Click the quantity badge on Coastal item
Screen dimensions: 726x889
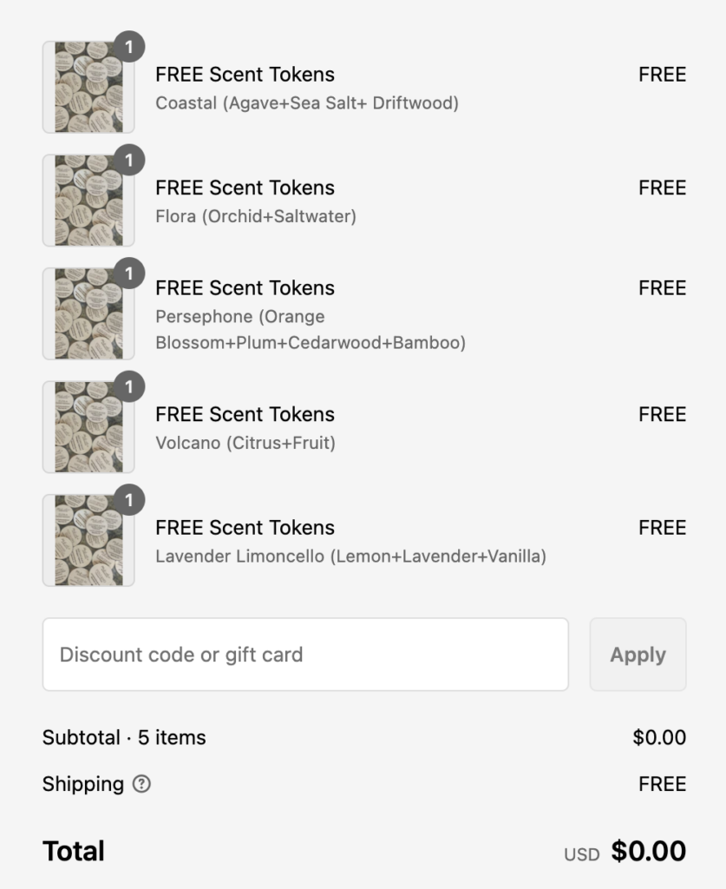(129, 47)
